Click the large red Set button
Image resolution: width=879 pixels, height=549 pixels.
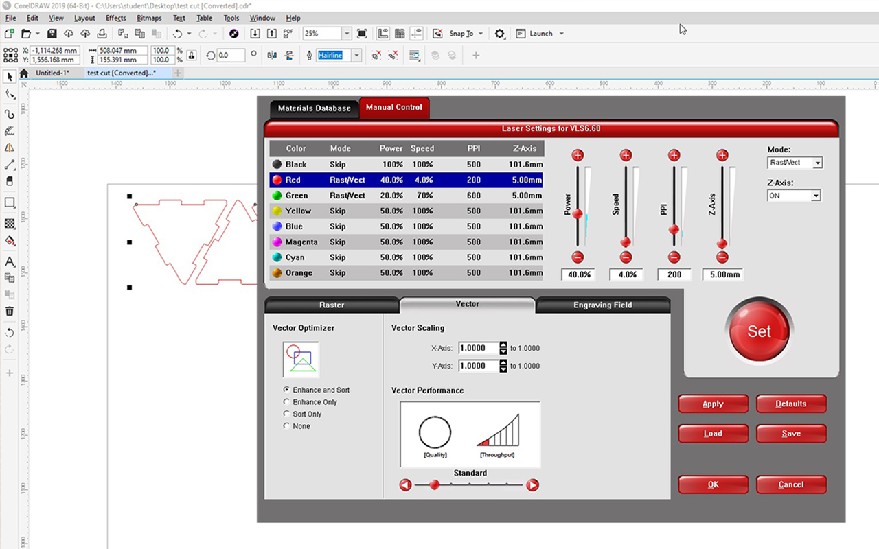pyautogui.click(x=760, y=331)
